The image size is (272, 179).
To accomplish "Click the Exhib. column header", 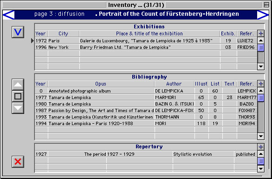I will tap(228, 33).
